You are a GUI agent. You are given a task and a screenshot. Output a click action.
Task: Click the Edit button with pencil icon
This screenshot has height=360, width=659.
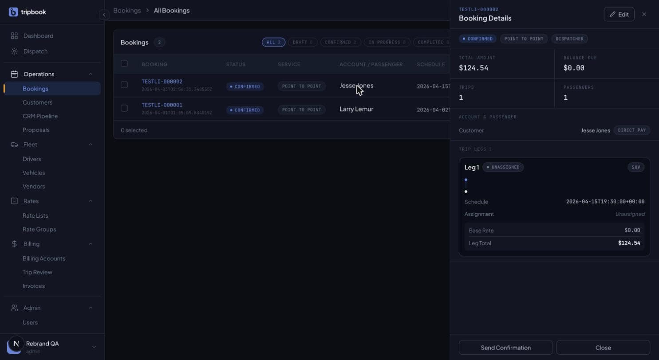click(619, 14)
